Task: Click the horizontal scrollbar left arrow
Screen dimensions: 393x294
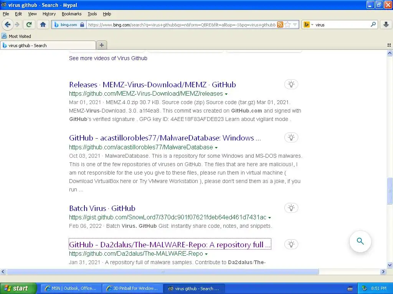Action: pyautogui.click(x=3, y=271)
